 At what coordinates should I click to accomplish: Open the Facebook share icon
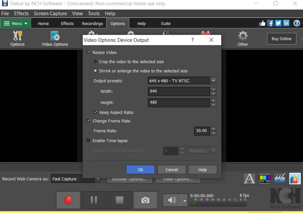coord(270,23)
